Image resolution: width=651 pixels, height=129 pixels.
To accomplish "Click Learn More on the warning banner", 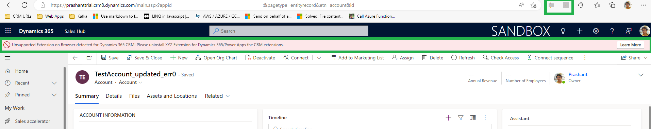I will click(630, 45).
